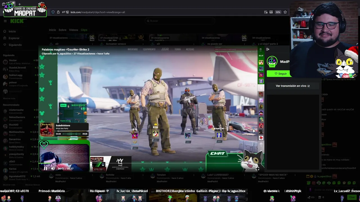360x202 pixels.
Task: Open followed channel Vector
Action: coord(20,61)
